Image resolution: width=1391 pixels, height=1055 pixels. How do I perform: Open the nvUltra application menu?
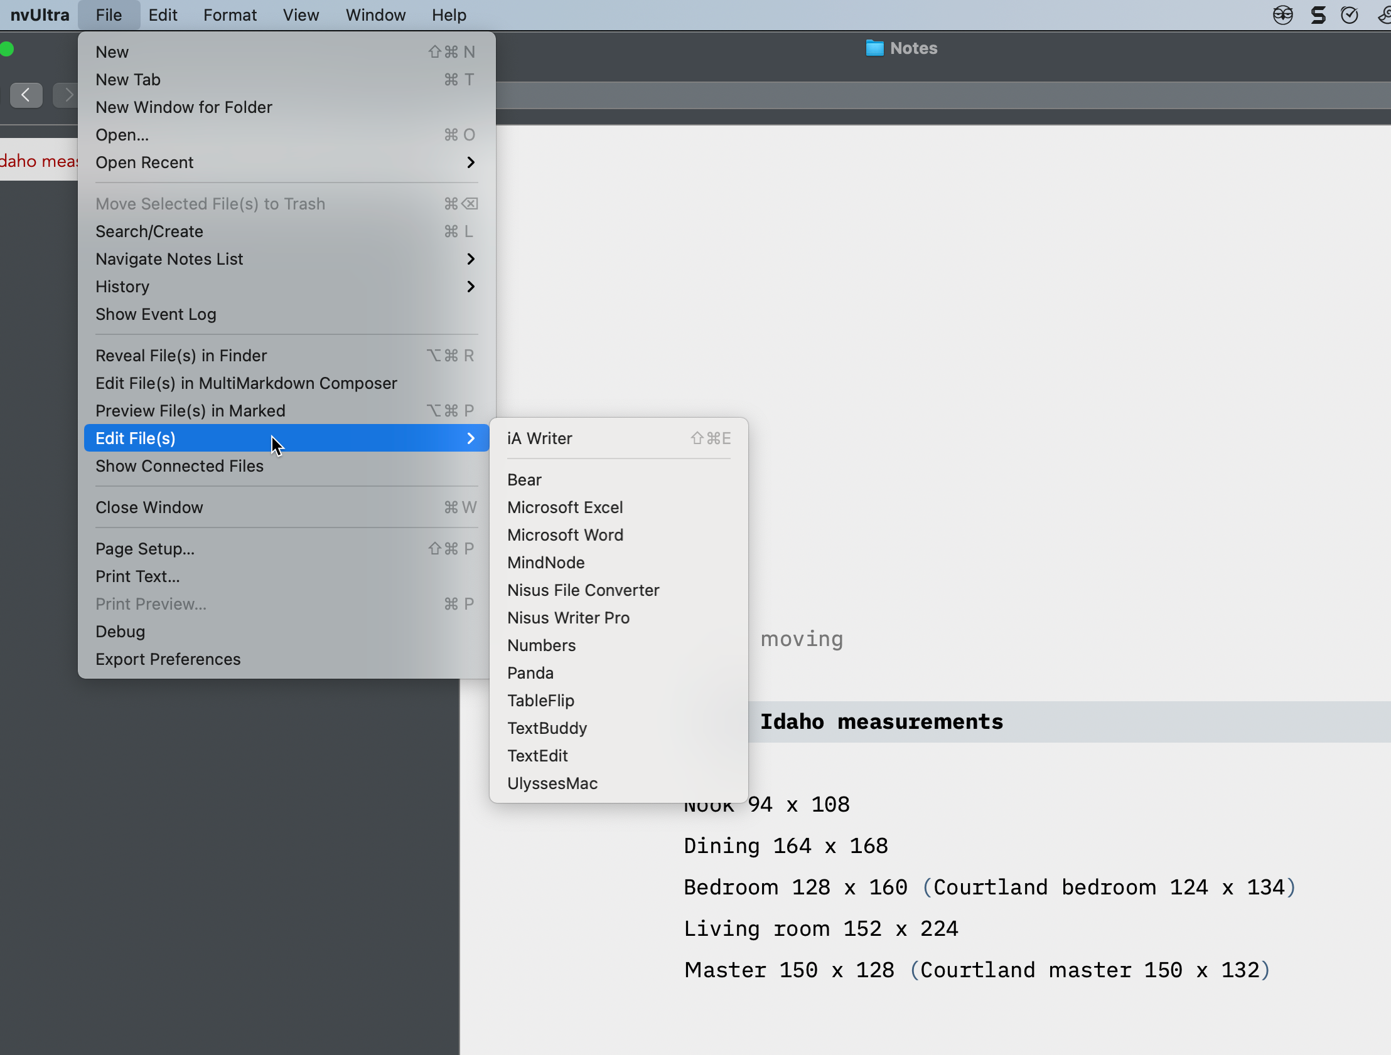pyautogui.click(x=40, y=15)
